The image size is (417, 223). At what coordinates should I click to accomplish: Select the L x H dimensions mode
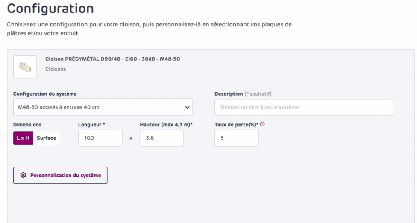click(23, 138)
